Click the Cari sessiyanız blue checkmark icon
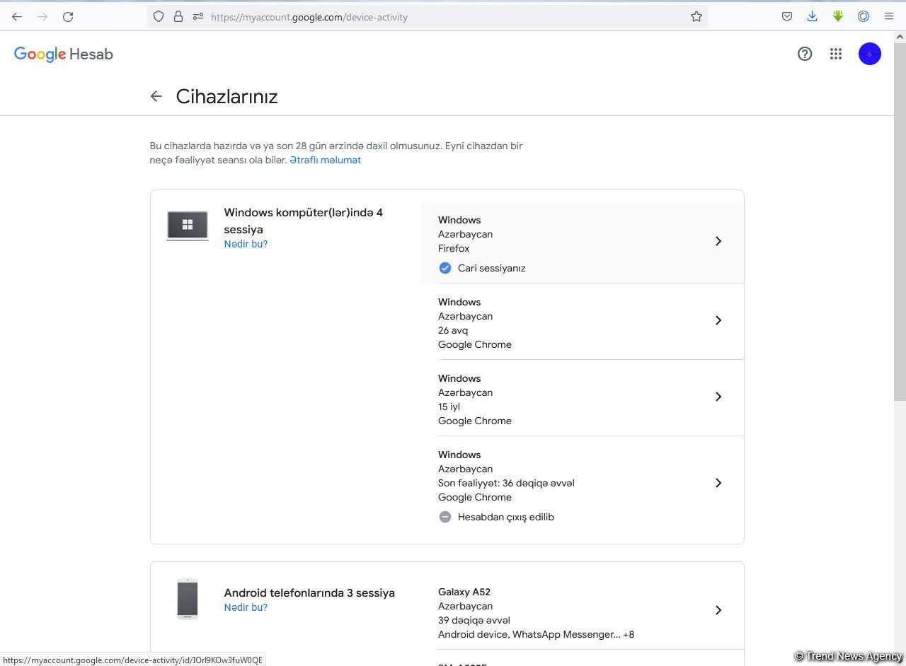 coord(445,268)
